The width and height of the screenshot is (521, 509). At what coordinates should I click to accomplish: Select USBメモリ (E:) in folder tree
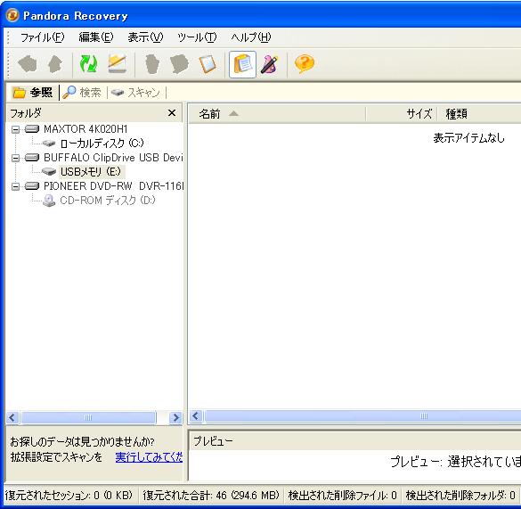(91, 172)
